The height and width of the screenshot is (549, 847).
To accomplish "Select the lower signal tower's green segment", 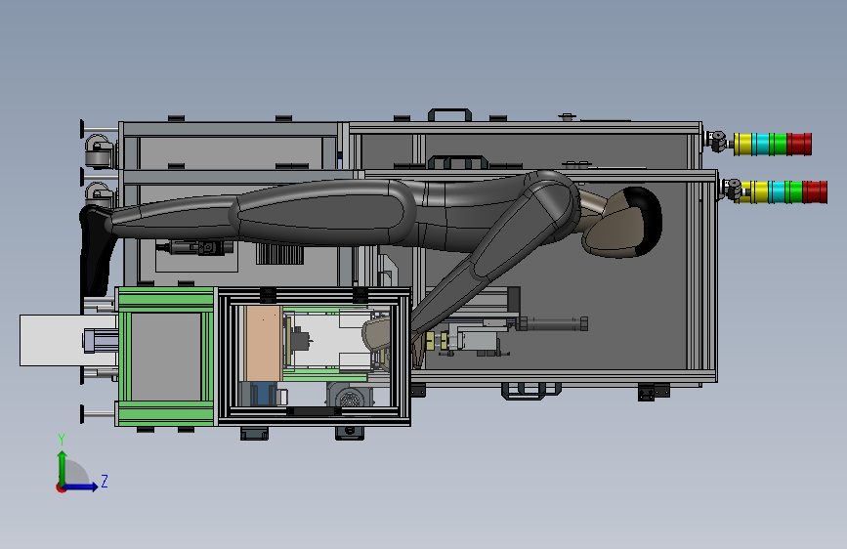I will (x=793, y=192).
